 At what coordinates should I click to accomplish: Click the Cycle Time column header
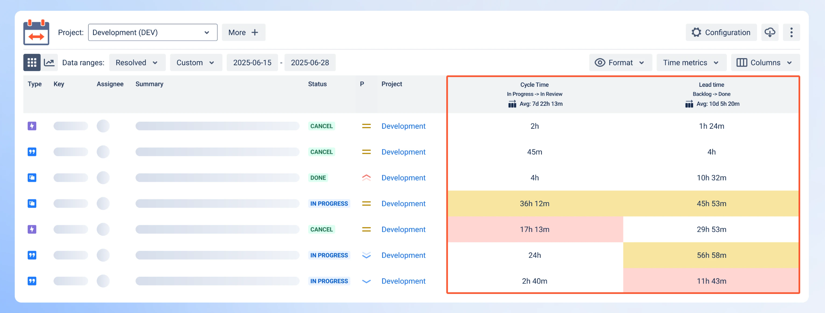click(534, 85)
